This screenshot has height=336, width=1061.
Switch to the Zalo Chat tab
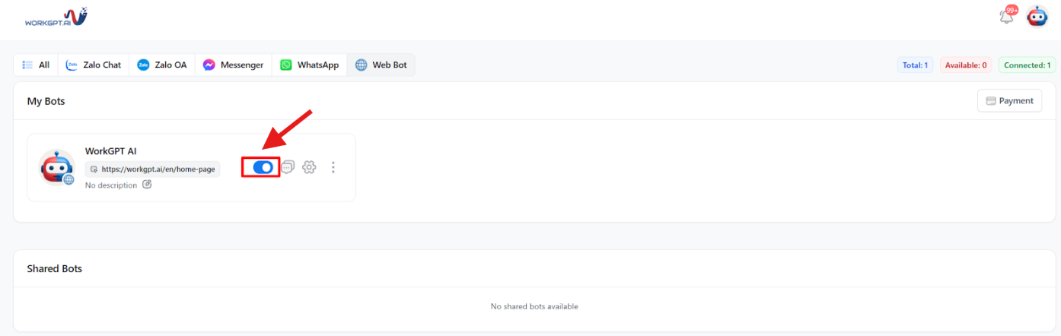pyautogui.click(x=94, y=65)
